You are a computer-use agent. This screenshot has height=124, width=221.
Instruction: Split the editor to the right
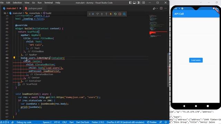click(161, 8)
